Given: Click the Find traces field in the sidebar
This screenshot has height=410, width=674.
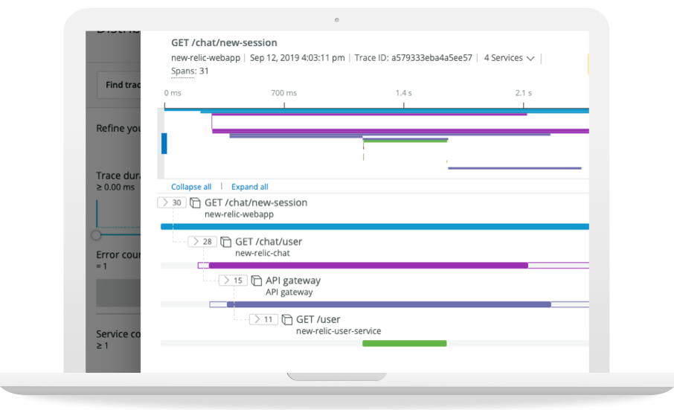Looking at the screenshot, I should [119, 85].
